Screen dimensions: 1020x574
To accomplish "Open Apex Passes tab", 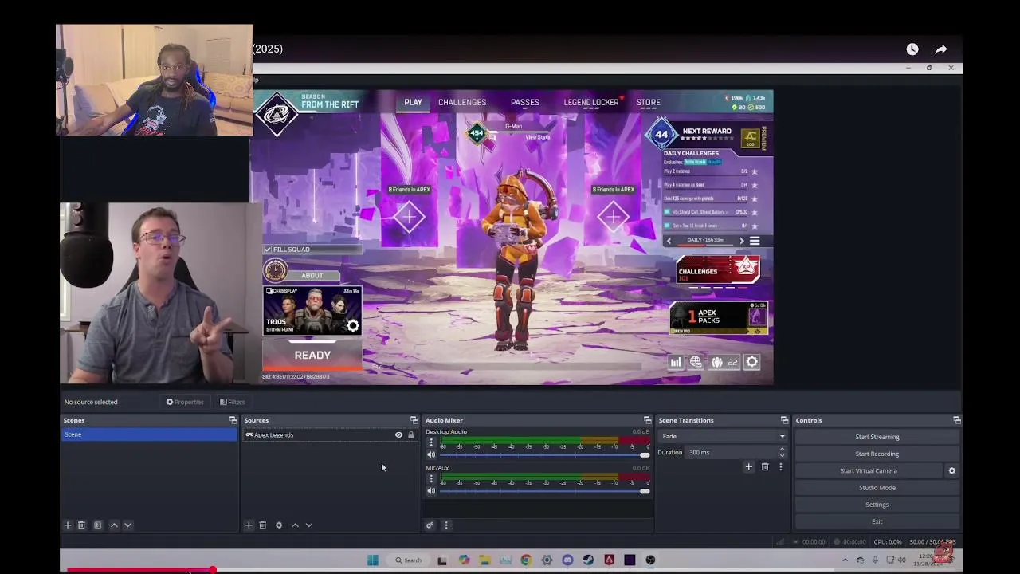I will pos(525,102).
